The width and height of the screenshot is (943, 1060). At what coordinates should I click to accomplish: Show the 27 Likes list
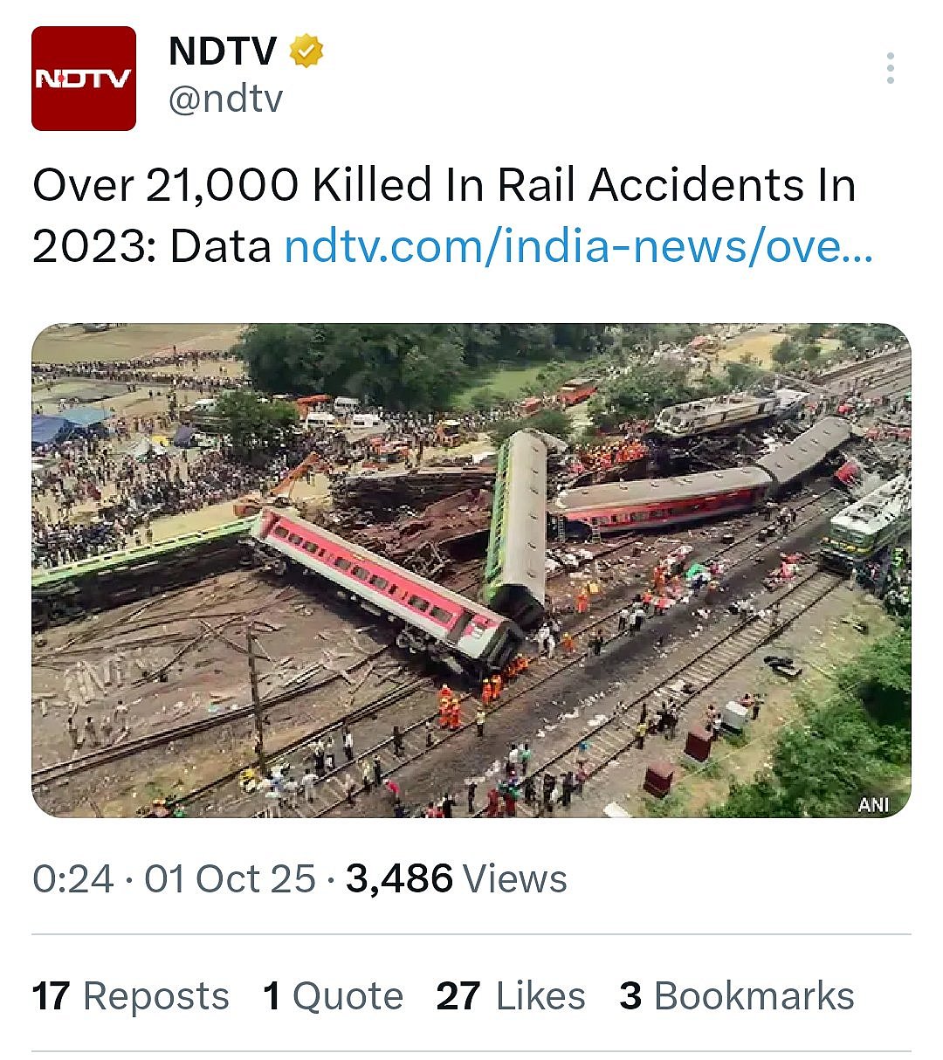[511, 996]
